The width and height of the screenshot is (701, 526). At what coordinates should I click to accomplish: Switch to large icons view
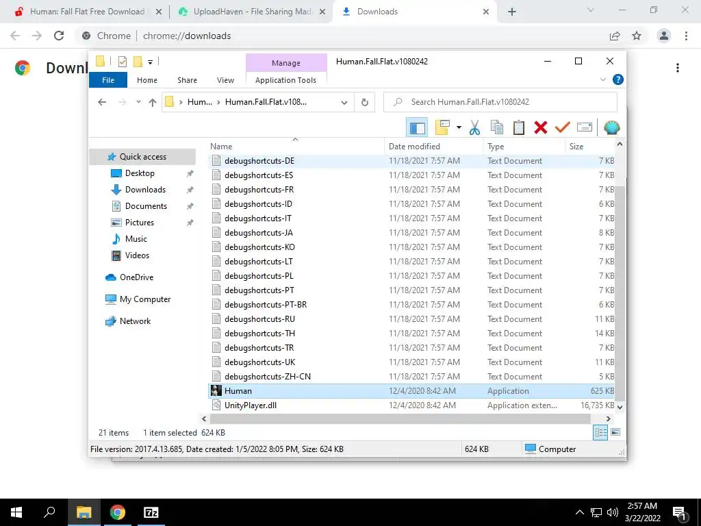pyautogui.click(x=615, y=432)
